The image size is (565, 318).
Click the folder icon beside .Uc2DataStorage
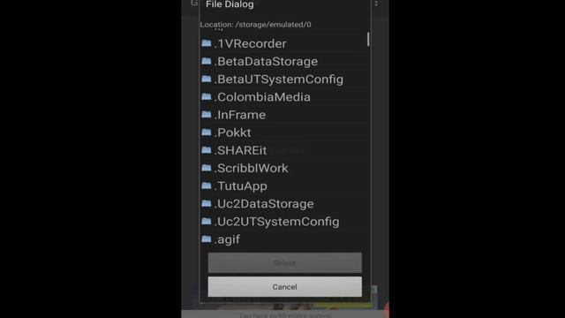coord(207,203)
